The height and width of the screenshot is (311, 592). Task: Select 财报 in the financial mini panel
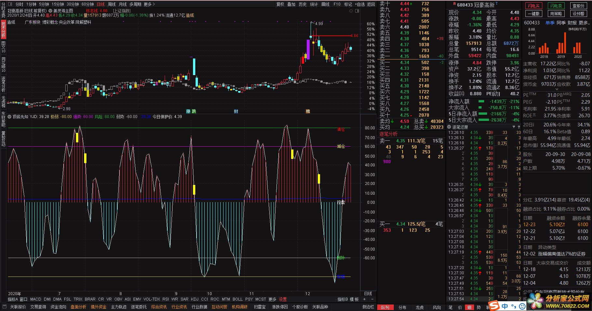(x=572, y=23)
